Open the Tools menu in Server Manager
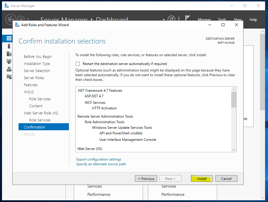268x202 pixels. (x=222, y=20)
